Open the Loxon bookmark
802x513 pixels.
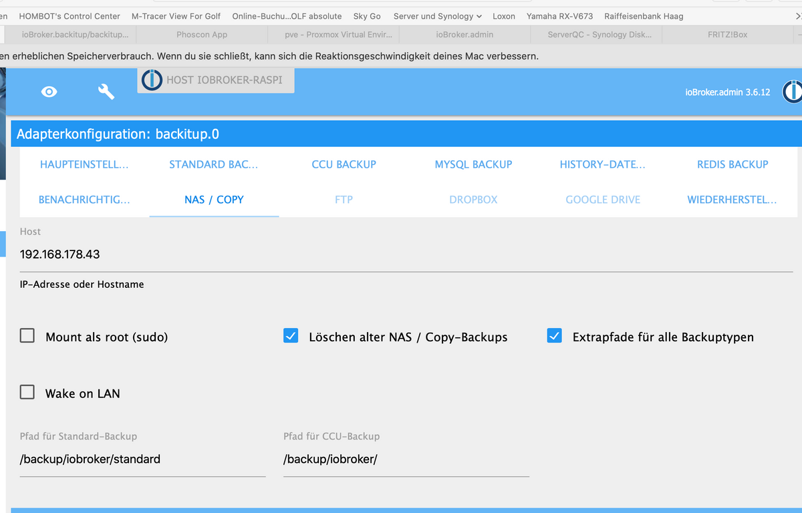point(504,16)
